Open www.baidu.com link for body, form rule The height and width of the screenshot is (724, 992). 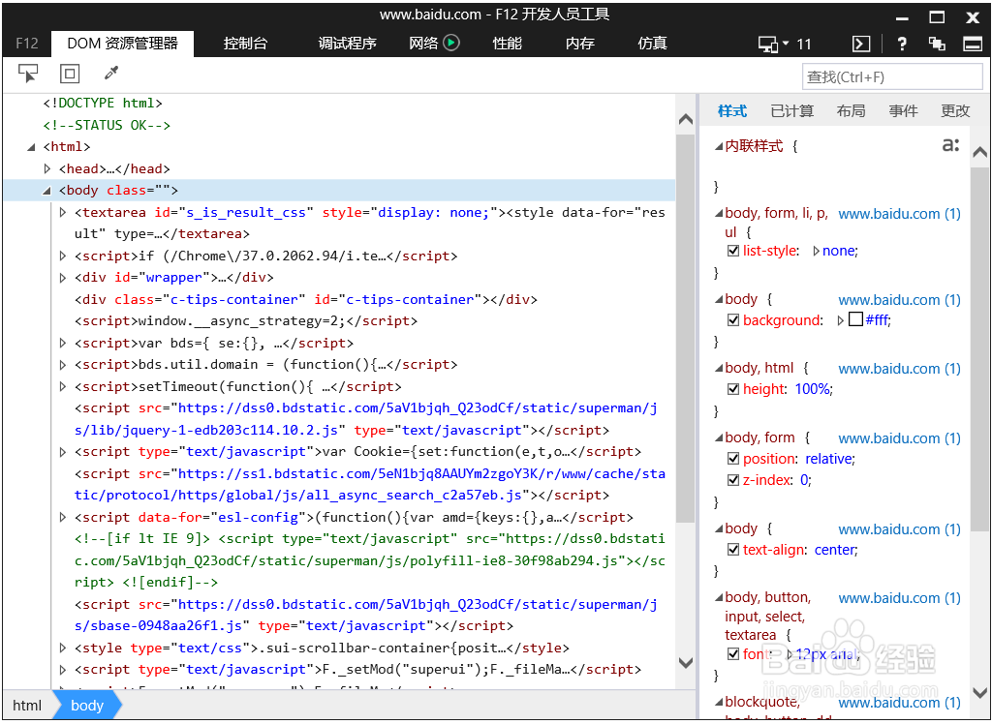click(x=900, y=438)
